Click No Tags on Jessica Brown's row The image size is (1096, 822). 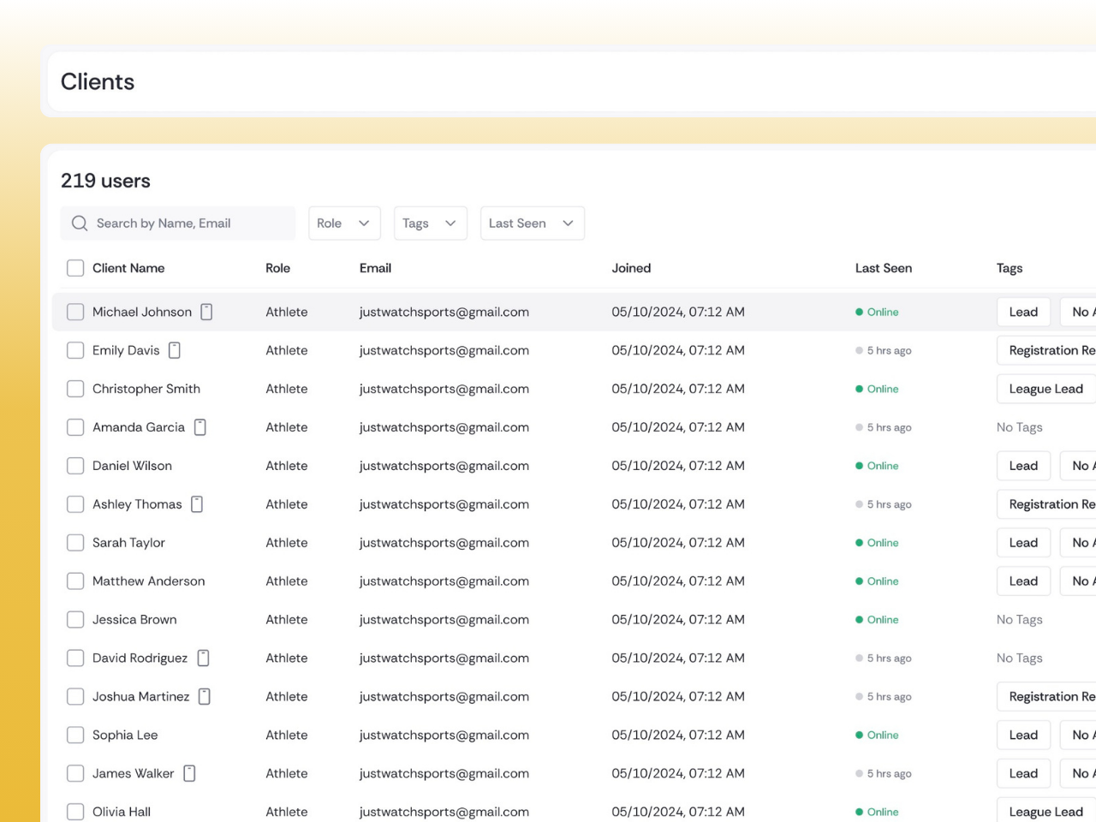[1020, 619]
